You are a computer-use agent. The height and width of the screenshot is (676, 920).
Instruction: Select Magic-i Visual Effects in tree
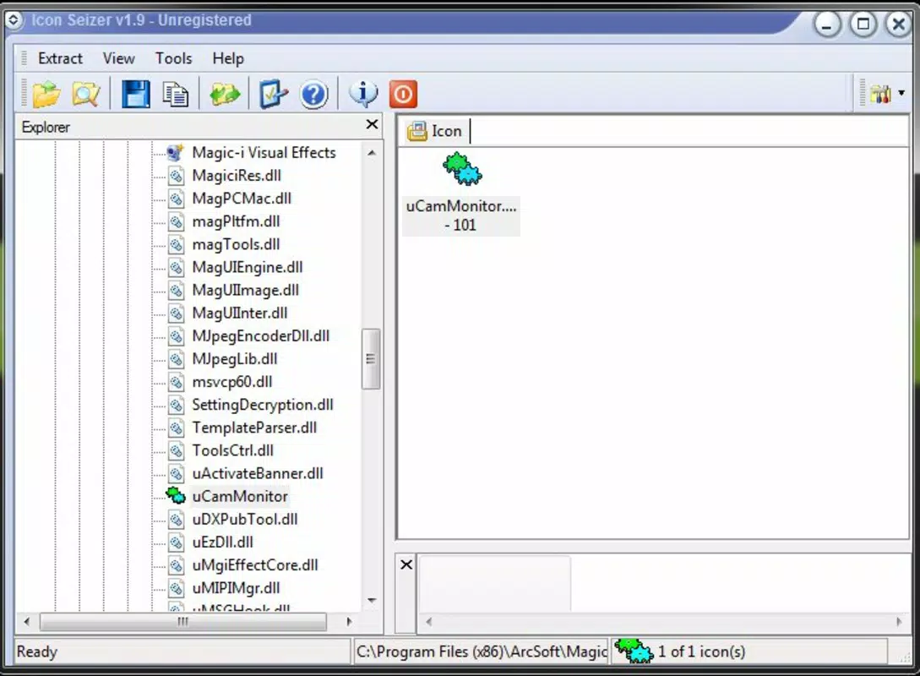click(x=264, y=153)
